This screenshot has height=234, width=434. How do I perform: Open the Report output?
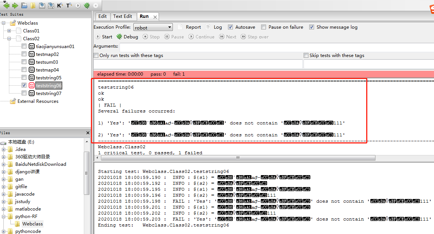189,27
